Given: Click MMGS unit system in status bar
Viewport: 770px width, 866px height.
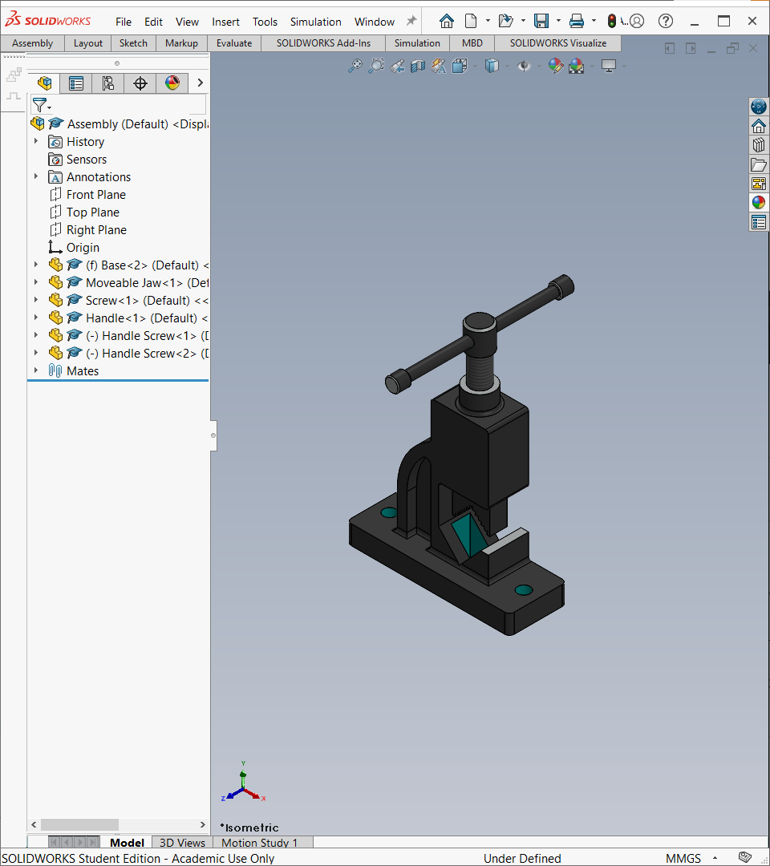Looking at the screenshot, I should (x=683, y=858).
